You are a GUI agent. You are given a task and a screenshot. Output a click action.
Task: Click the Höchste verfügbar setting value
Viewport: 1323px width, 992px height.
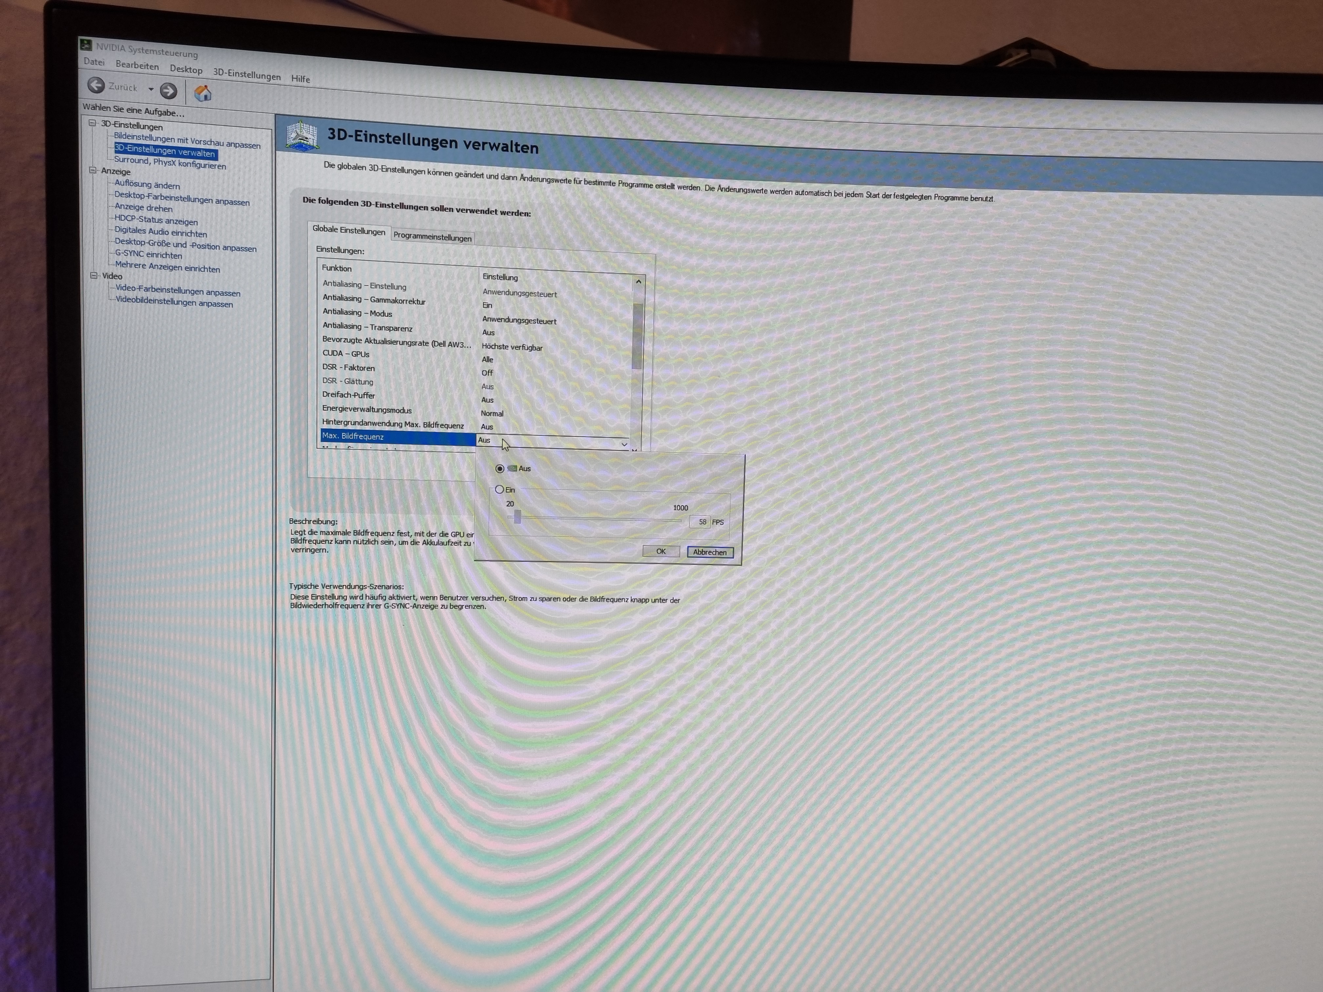click(512, 347)
